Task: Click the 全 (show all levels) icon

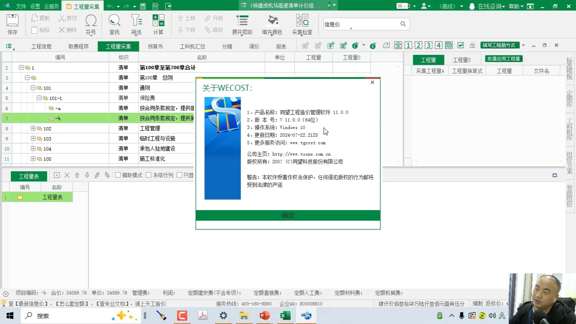Action: tap(398, 44)
